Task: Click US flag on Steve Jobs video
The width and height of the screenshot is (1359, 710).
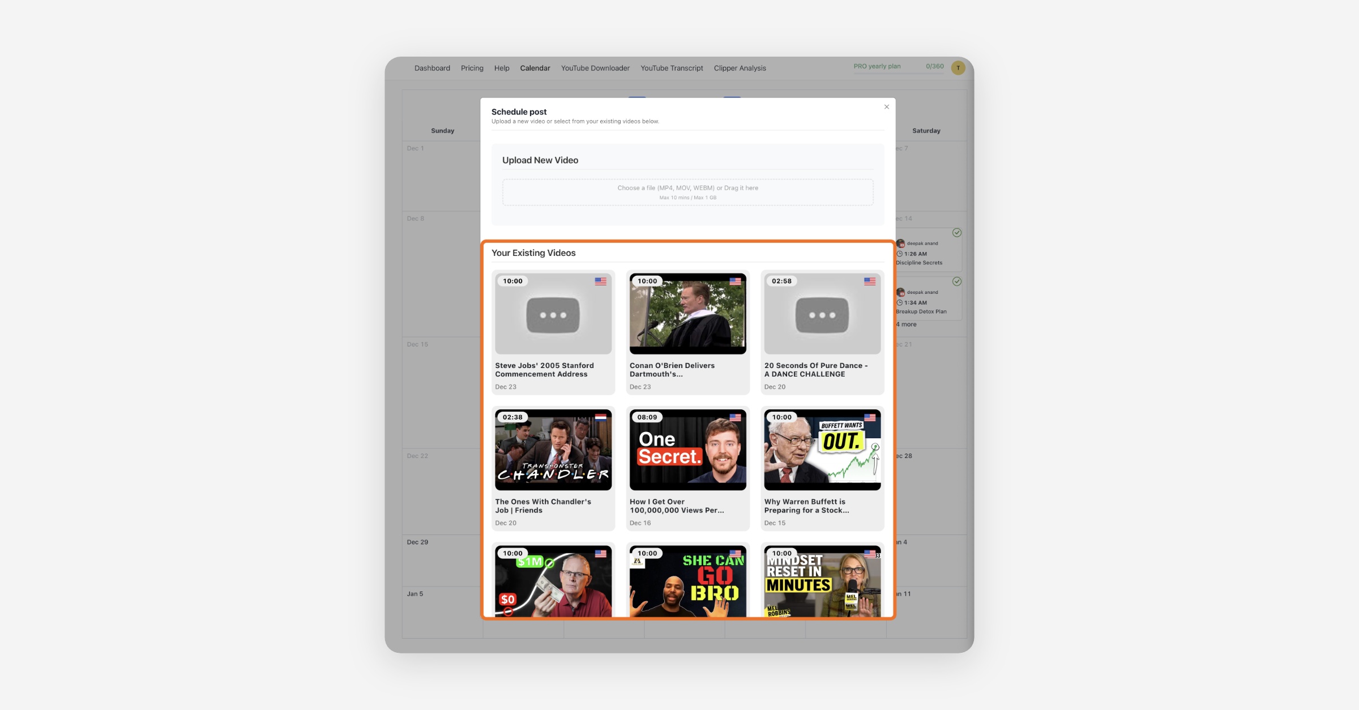Action: coord(600,281)
